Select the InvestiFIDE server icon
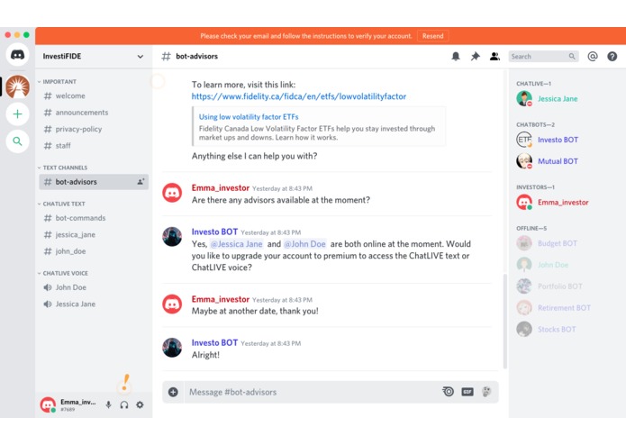The height and width of the screenshot is (445, 626). coord(18,86)
